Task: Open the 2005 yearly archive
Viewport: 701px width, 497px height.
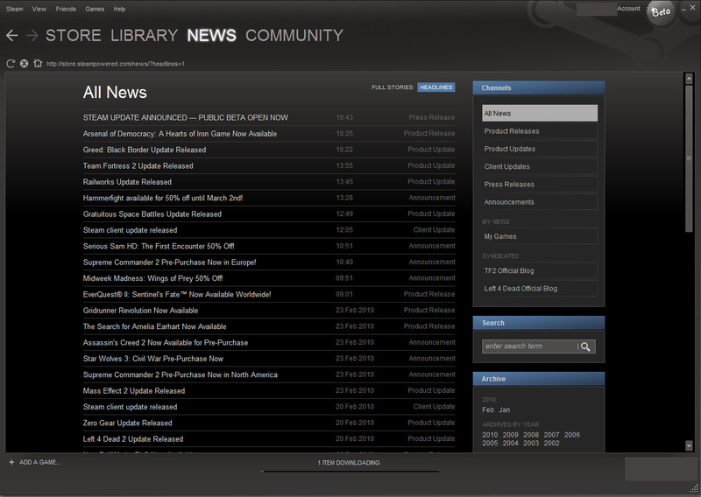Action: coord(490,444)
